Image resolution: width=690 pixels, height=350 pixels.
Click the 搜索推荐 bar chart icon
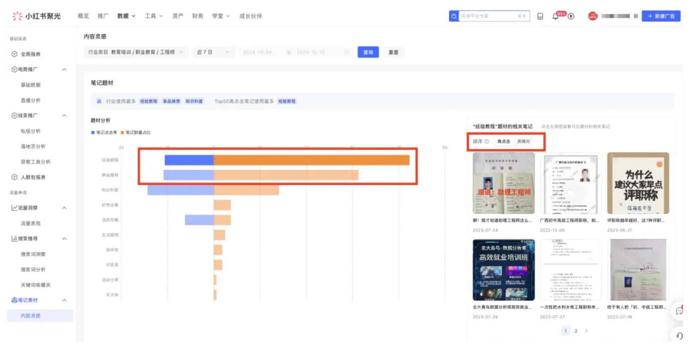(x=15, y=239)
